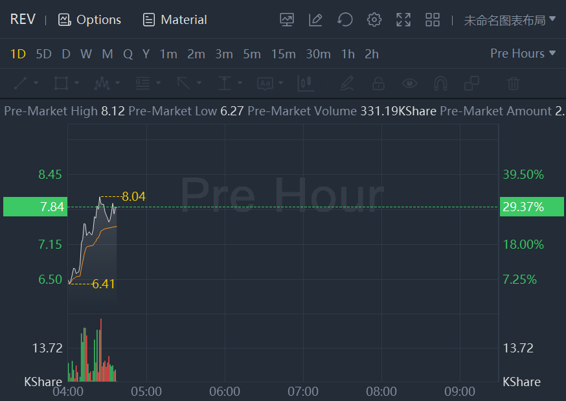
Task: Open chart settings gear
Action: (374, 20)
